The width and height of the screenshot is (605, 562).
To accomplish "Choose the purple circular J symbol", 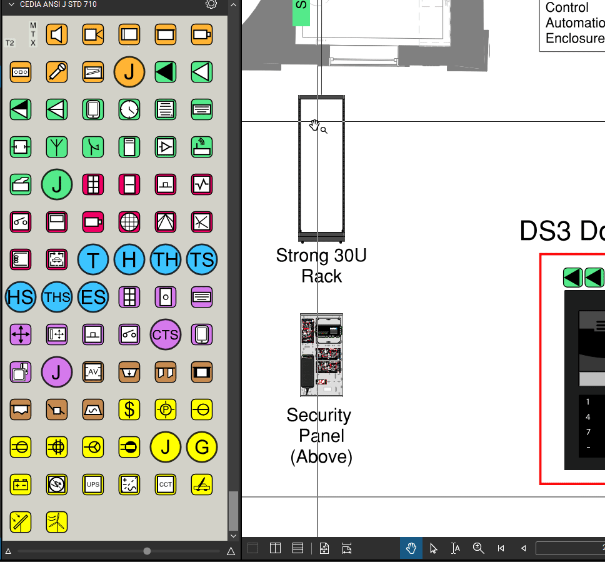I will pos(57,372).
